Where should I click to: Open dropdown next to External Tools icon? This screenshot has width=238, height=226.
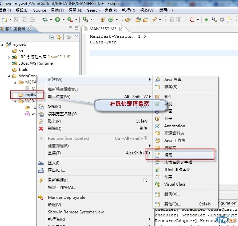click(76, 20)
